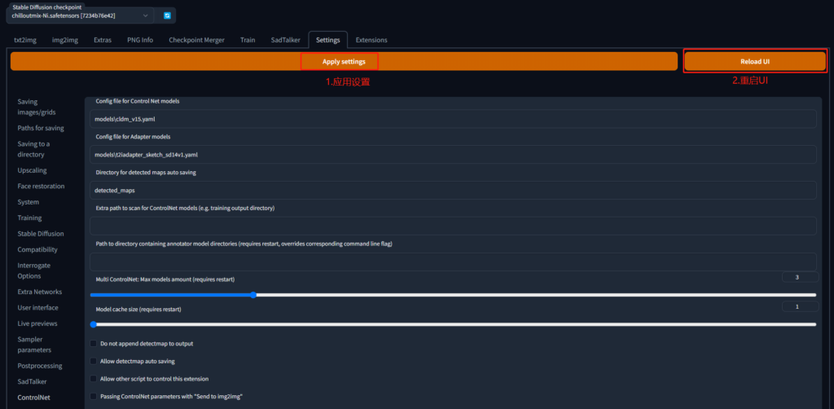
Task: Open the ControlNet settings section
Action: coord(33,398)
